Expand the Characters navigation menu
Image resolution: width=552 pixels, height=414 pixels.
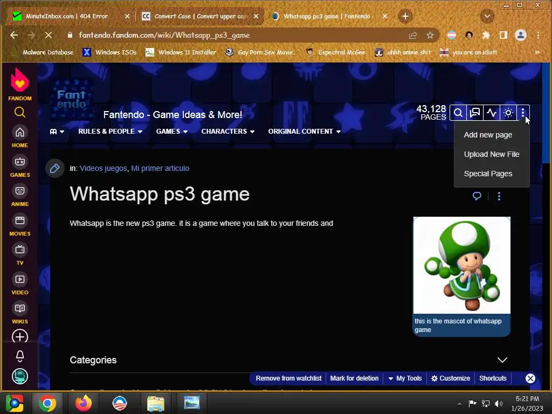point(228,132)
